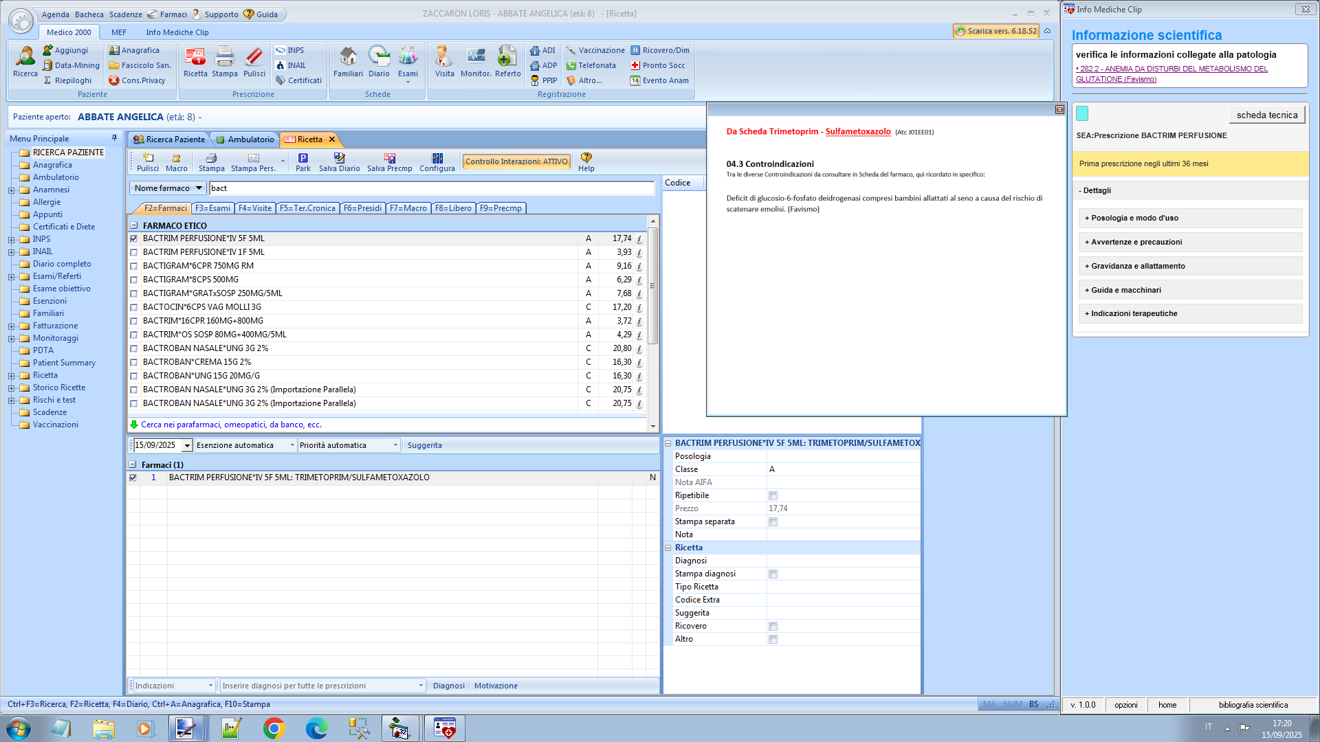Switch to the F3=Esami tab

tap(212, 208)
